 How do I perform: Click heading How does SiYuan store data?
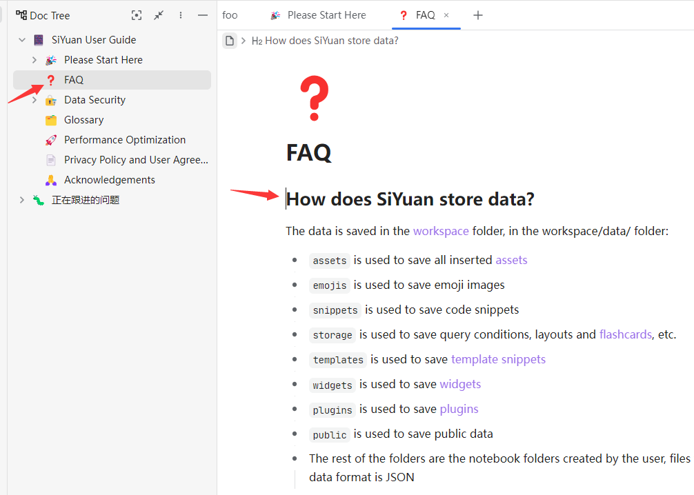coord(410,199)
